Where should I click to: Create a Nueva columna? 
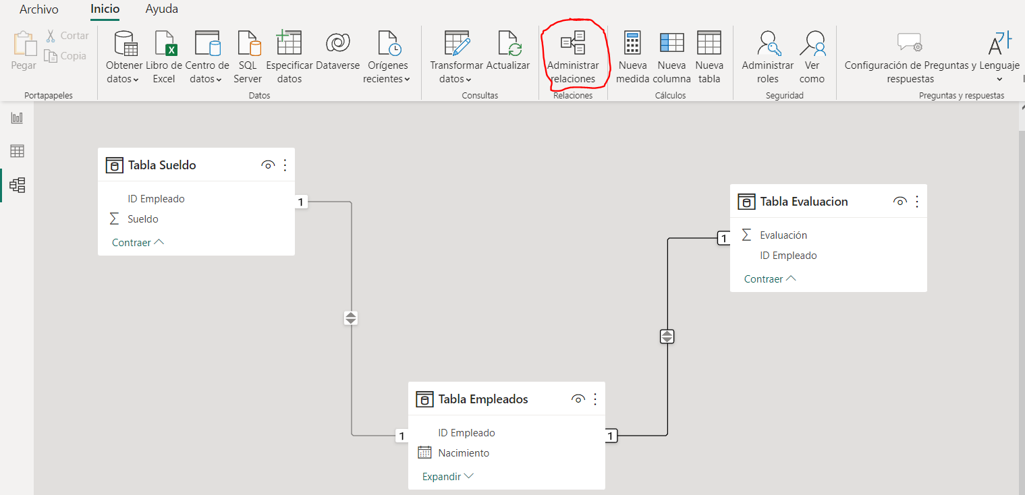pos(672,57)
